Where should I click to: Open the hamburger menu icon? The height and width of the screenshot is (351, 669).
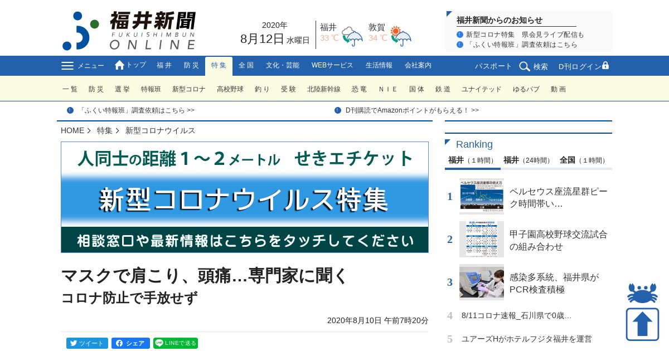click(67, 66)
